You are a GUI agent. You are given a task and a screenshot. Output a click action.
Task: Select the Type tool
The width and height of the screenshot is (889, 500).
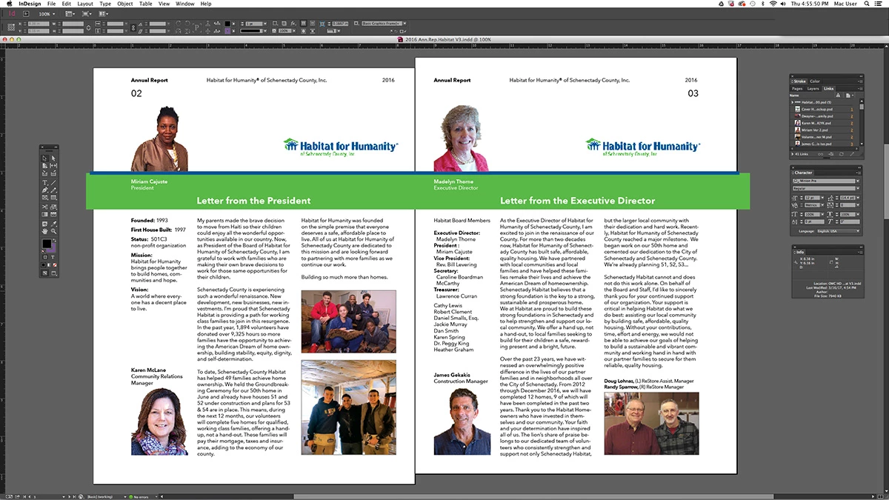click(x=44, y=182)
